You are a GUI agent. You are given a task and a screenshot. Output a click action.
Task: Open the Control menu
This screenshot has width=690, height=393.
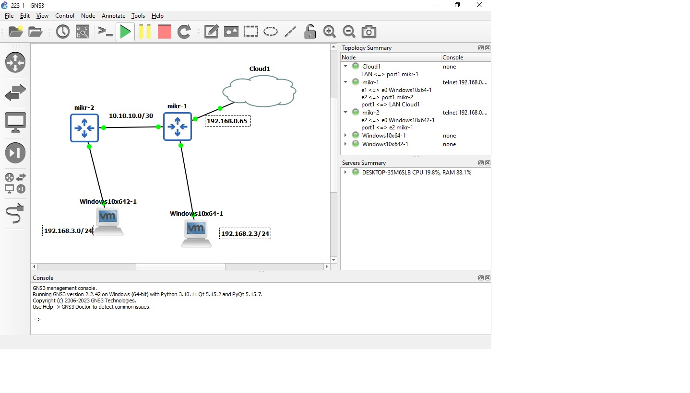(x=65, y=16)
